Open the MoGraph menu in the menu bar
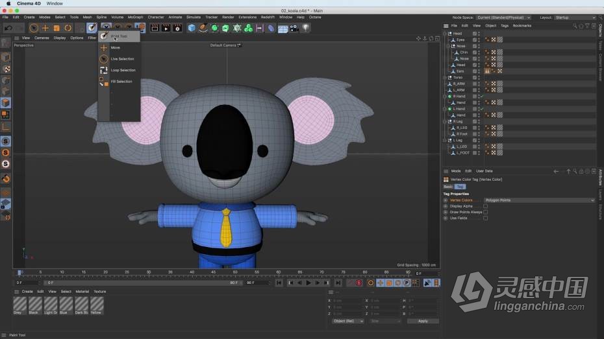The width and height of the screenshot is (604, 339). tap(135, 18)
